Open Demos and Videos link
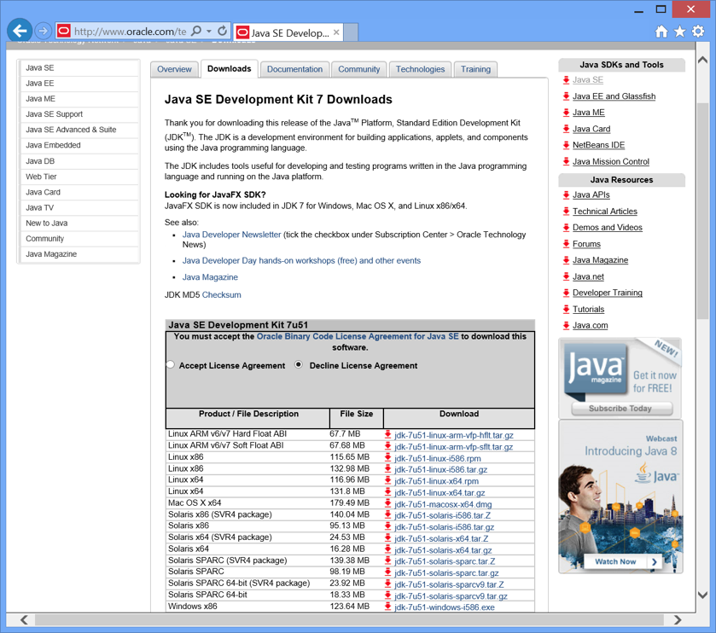This screenshot has height=633, width=716. point(608,227)
